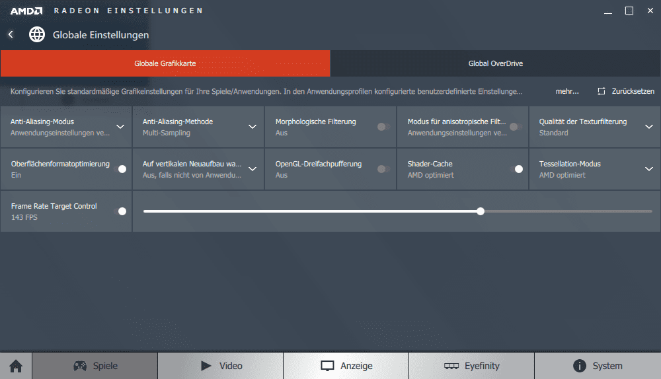Click the frame rate slider handle
661x379 pixels.
tap(481, 211)
